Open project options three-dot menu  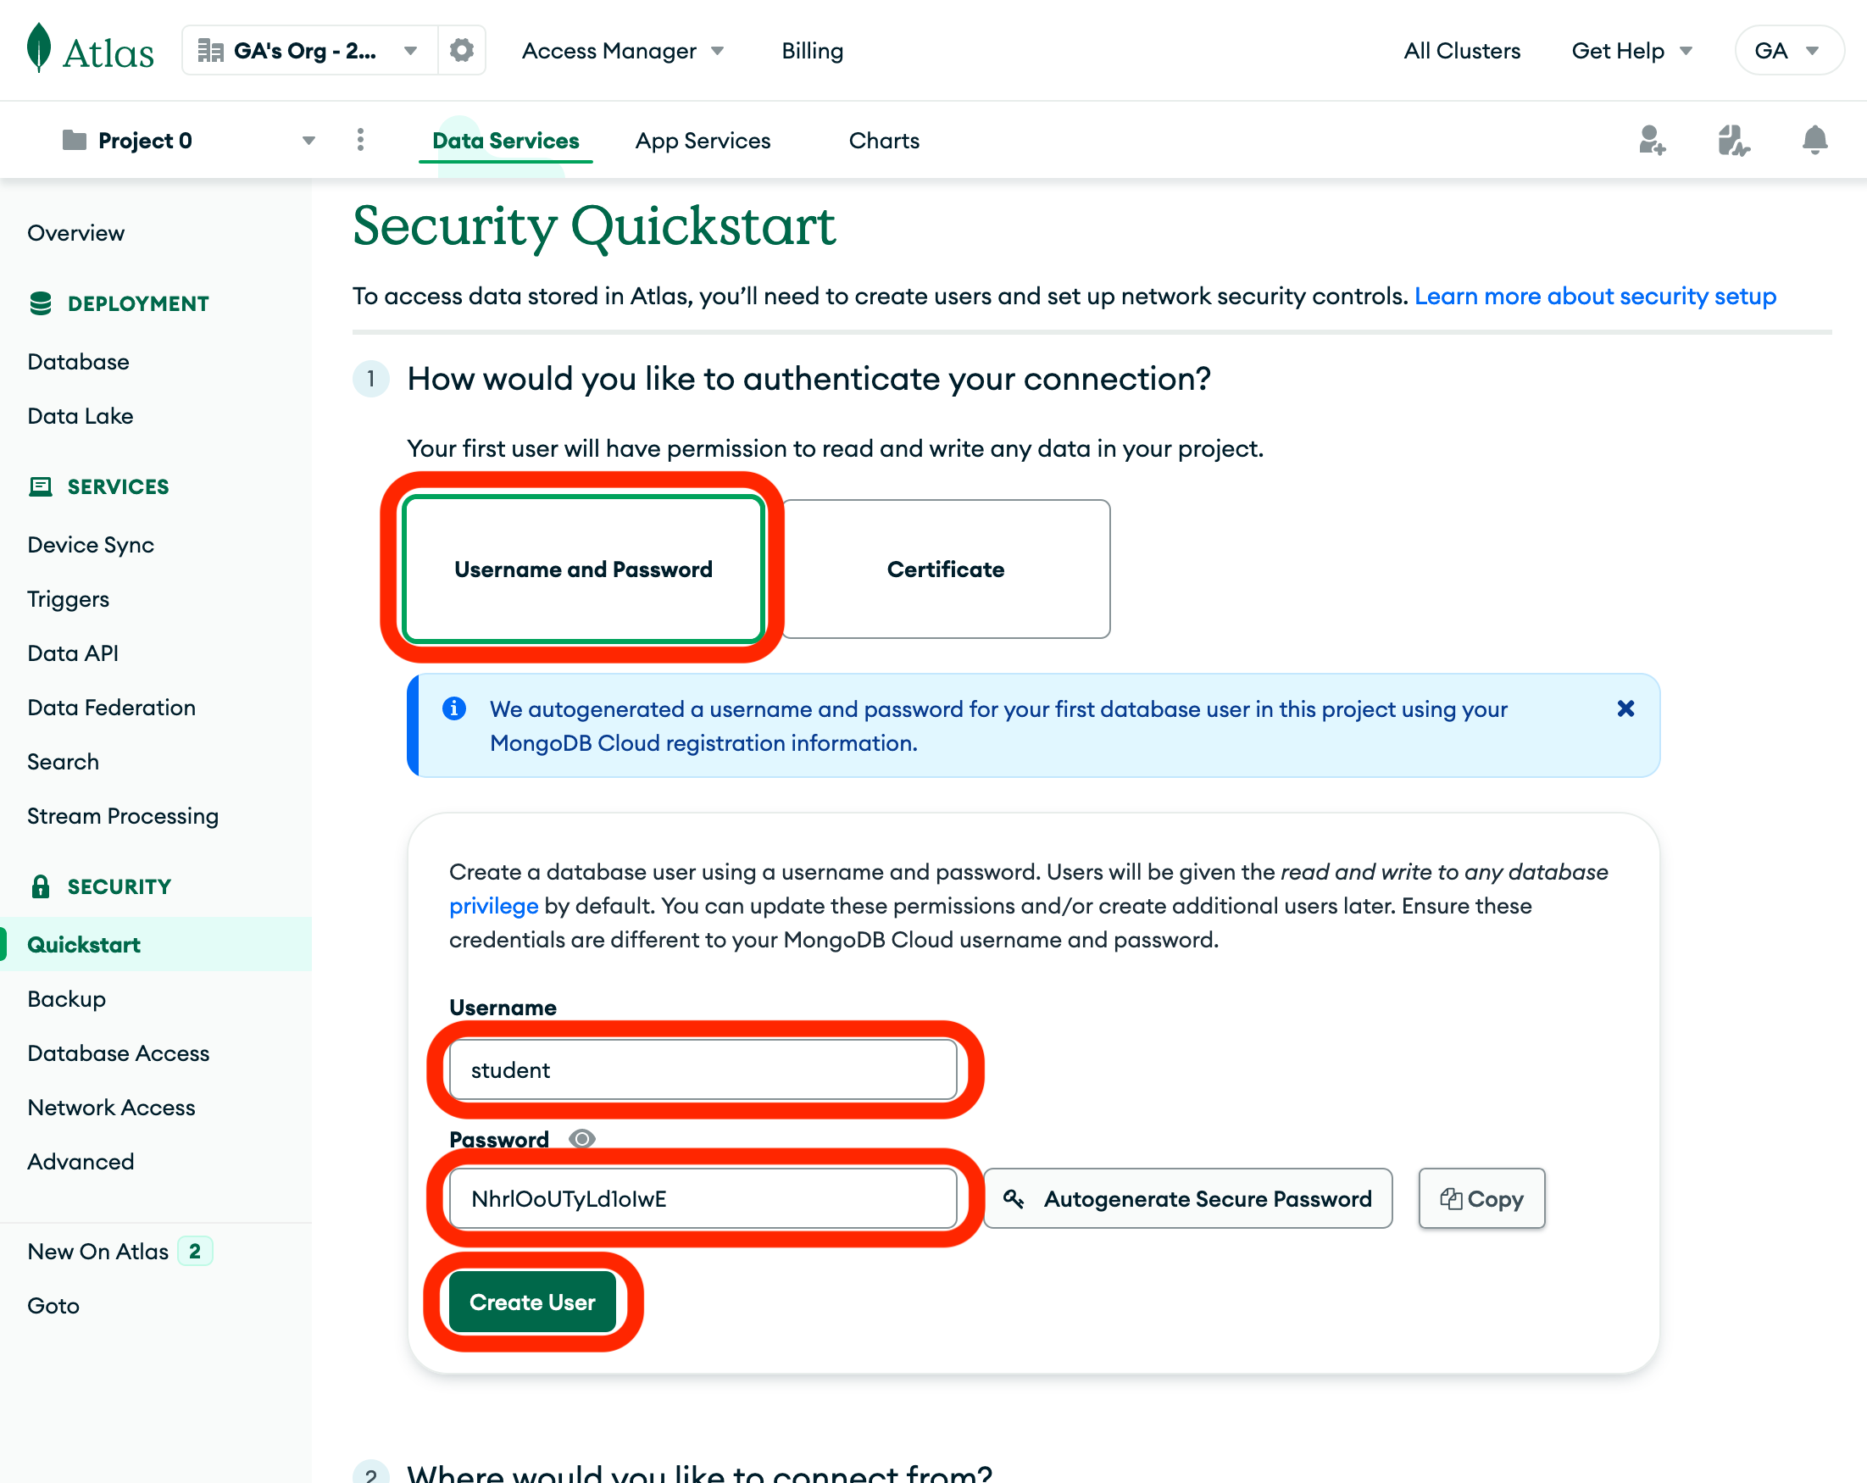(361, 140)
